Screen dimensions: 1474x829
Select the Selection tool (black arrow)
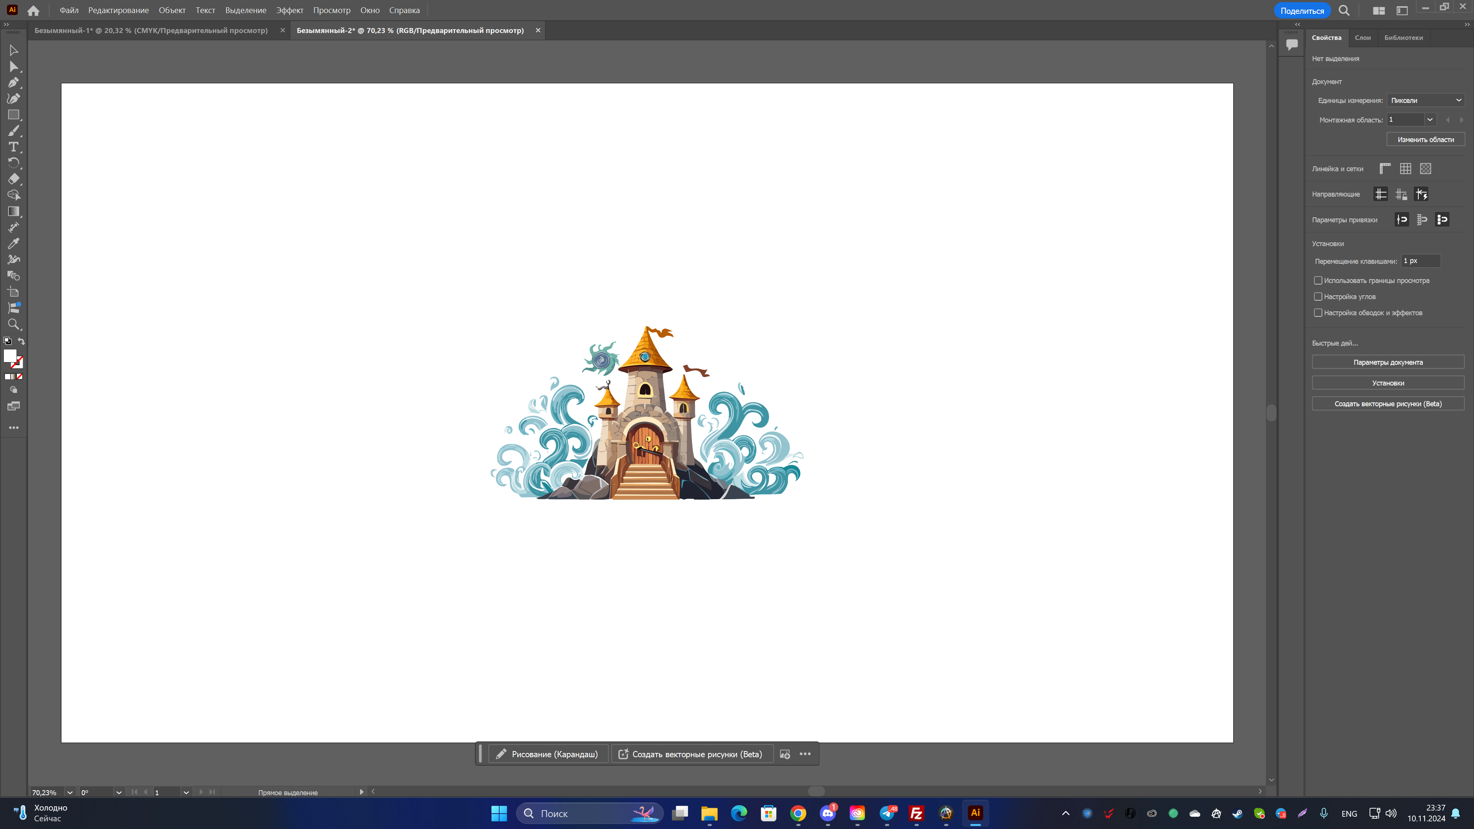[14, 50]
